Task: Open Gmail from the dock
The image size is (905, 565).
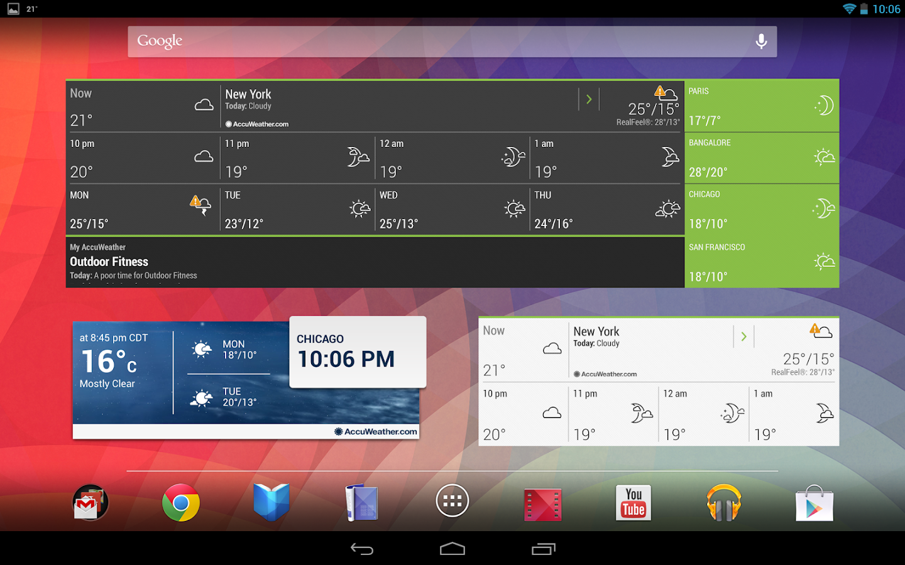Action: (x=90, y=502)
